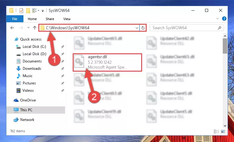The height and width of the screenshot is (142, 234).
Task: Click the OneDrive cloud icon
Action: [x=16, y=100]
